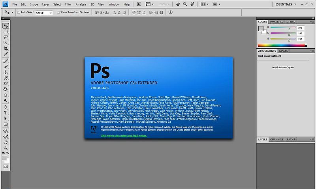This screenshot has width=316, height=189.
Task: Click the Align Left Edges icon
Action: click(x=114, y=13)
